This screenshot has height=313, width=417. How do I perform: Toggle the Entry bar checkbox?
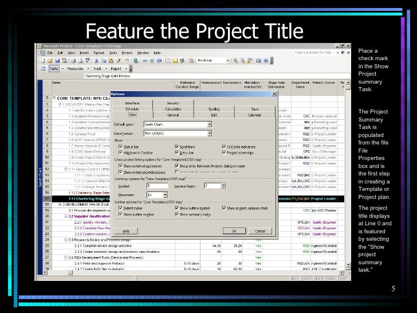tap(176, 152)
